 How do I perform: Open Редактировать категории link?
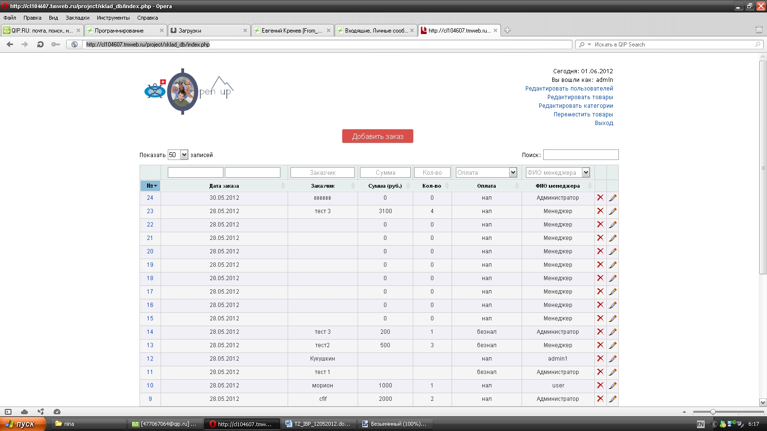pos(576,106)
